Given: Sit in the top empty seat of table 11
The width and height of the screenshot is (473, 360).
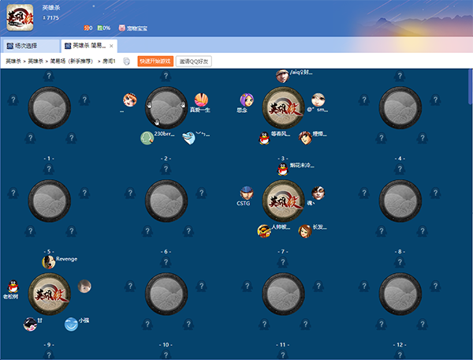Looking at the screenshot, I should click(283, 262).
